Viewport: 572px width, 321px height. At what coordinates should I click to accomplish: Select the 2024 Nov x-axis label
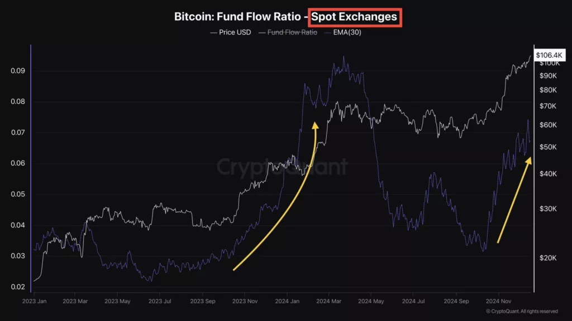[498, 301]
